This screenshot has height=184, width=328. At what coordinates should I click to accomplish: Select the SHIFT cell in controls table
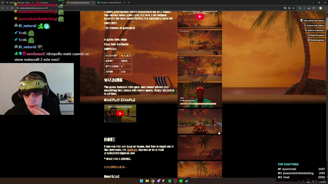pos(126,61)
